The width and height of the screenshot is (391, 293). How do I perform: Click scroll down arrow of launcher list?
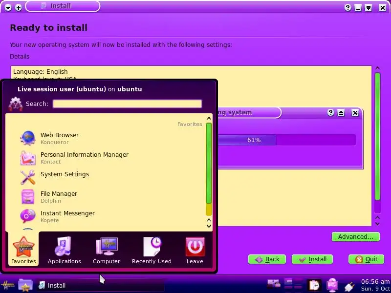pos(209,226)
